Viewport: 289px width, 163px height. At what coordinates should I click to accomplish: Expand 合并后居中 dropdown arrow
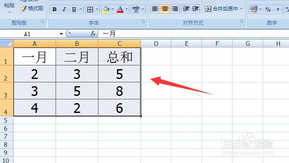(241, 8)
